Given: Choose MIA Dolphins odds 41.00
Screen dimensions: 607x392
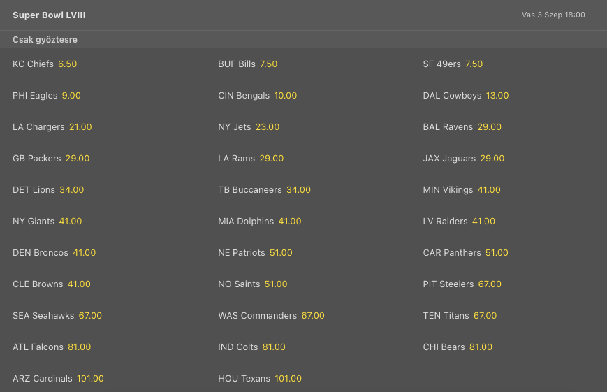Looking at the screenshot, I should coord(289,222).
